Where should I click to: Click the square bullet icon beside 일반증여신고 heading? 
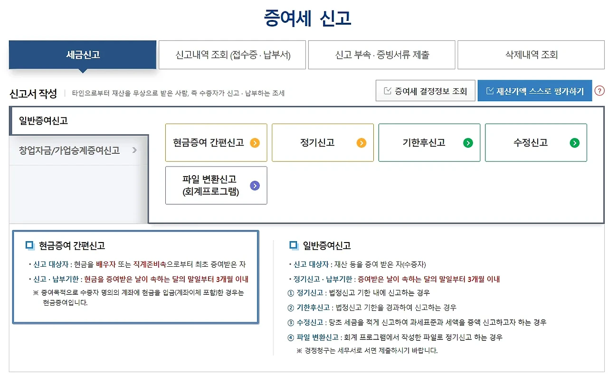click(x=294, y=245)
